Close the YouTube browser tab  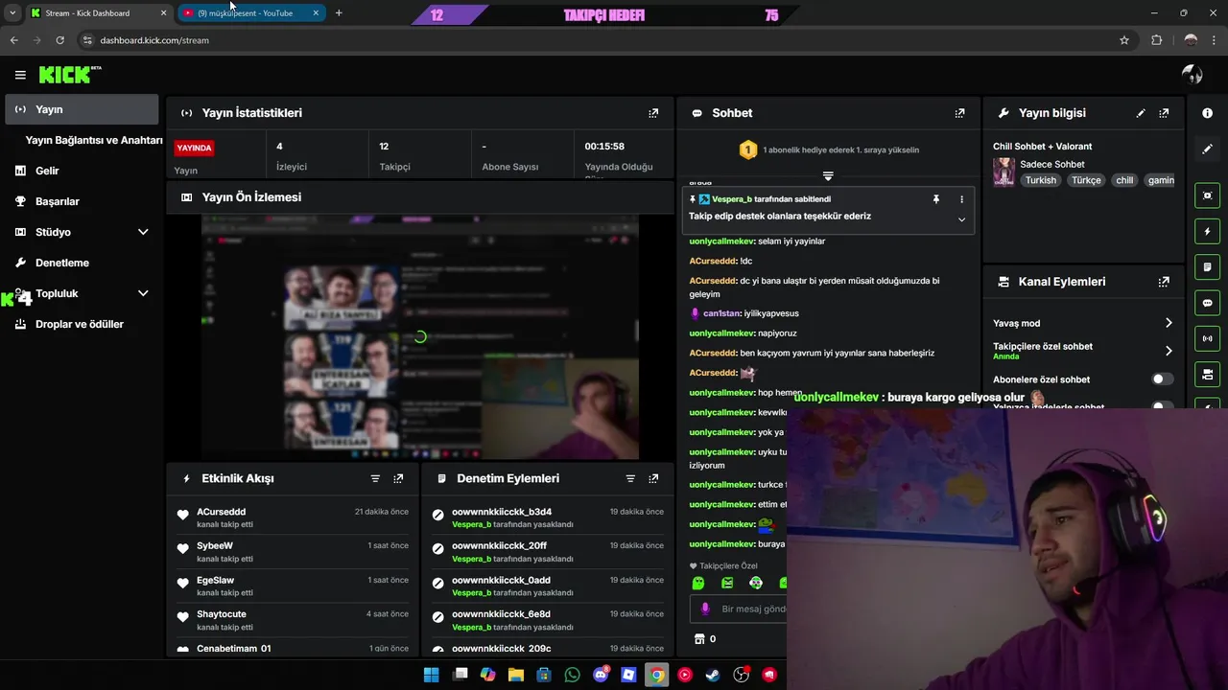click(x=316, y=13)
